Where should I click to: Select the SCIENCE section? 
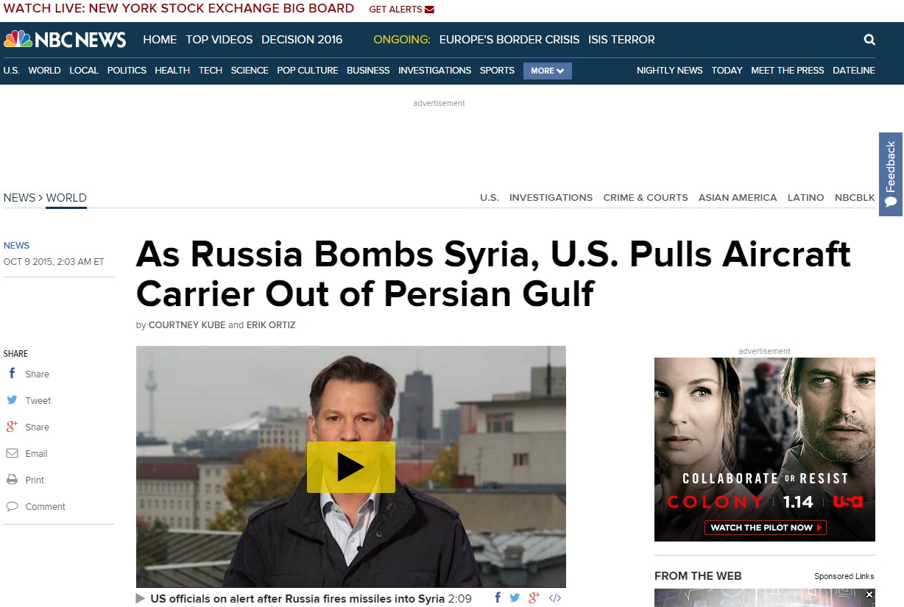[250, 71]
